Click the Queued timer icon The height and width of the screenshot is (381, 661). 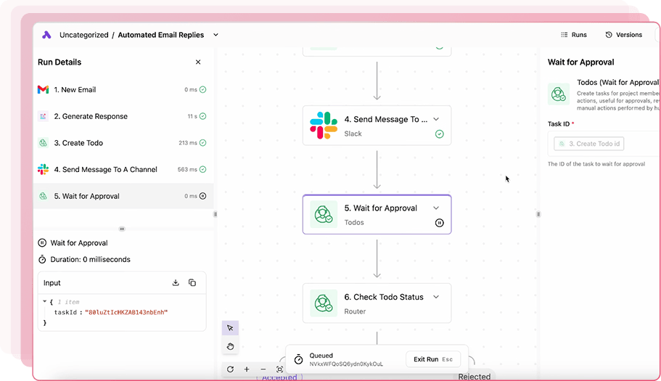pos(298,359)
